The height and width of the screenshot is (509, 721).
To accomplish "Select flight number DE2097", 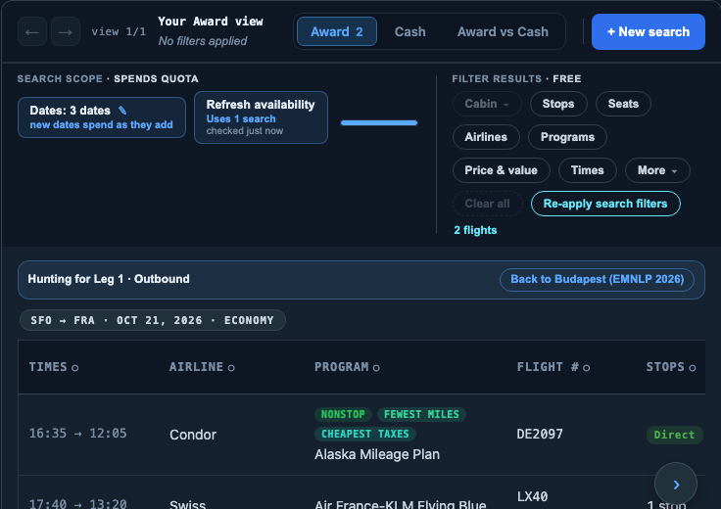I will (x=540, y=435).
